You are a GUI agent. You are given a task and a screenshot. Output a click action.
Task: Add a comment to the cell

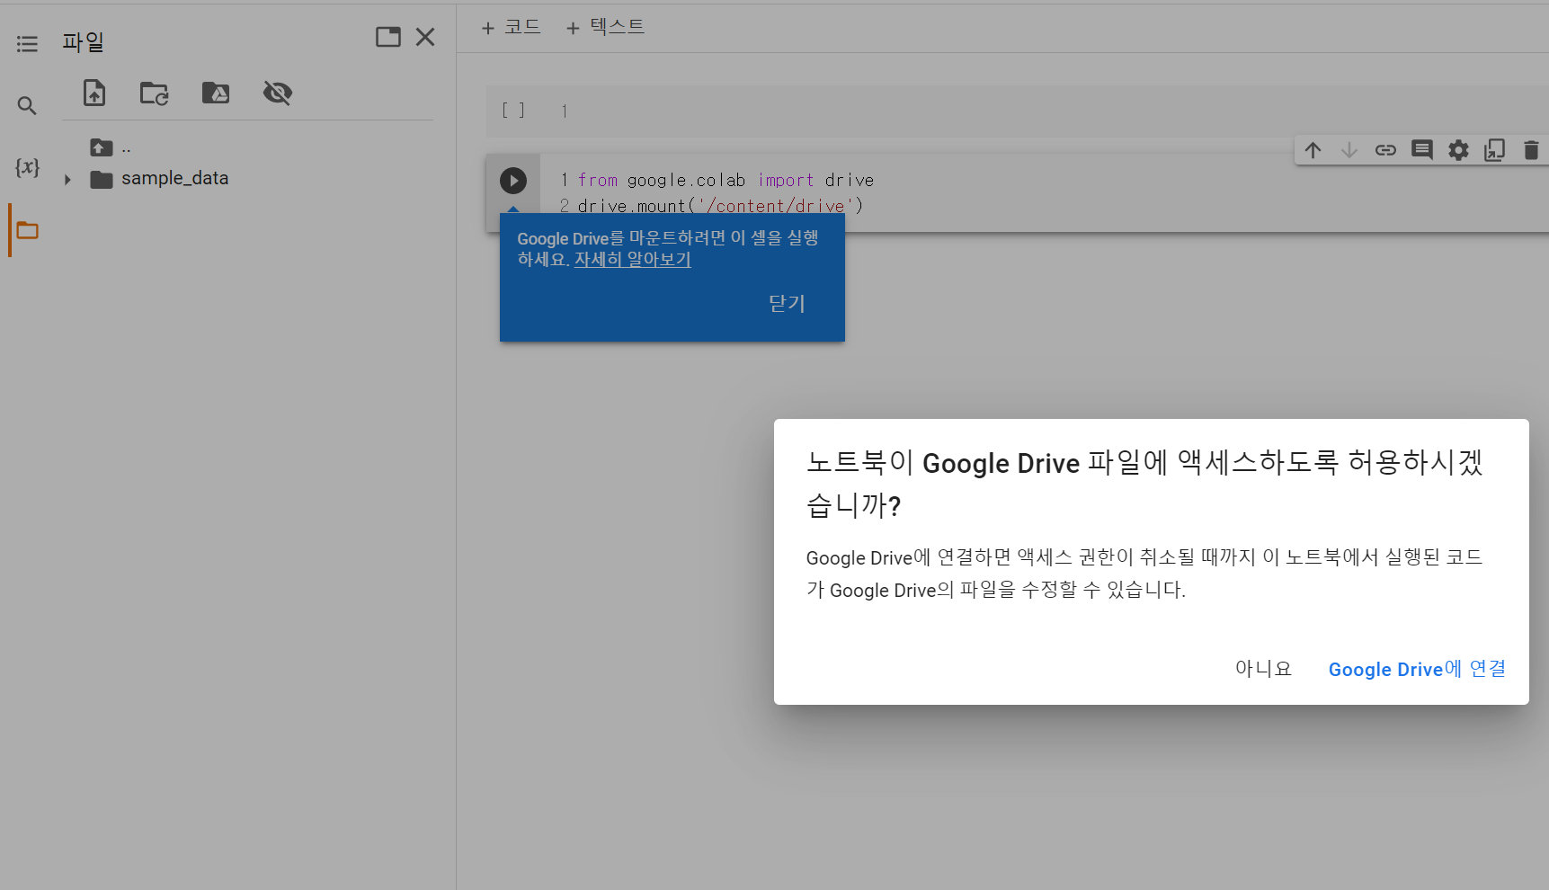pyautogui.click(x=1422, y=150)
